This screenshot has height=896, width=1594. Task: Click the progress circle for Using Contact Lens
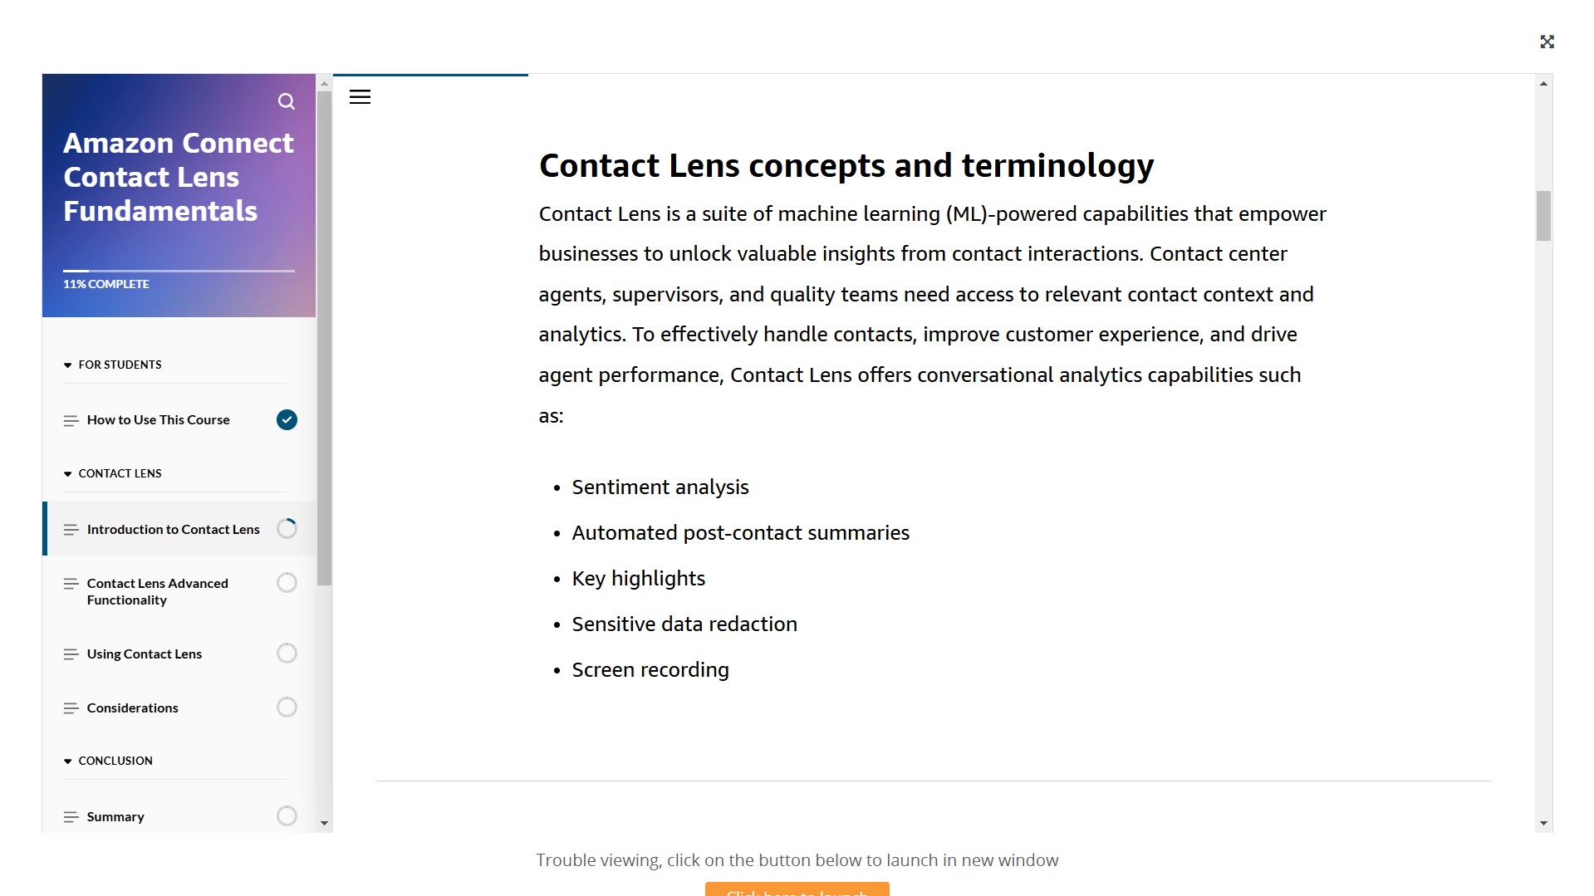287,654
